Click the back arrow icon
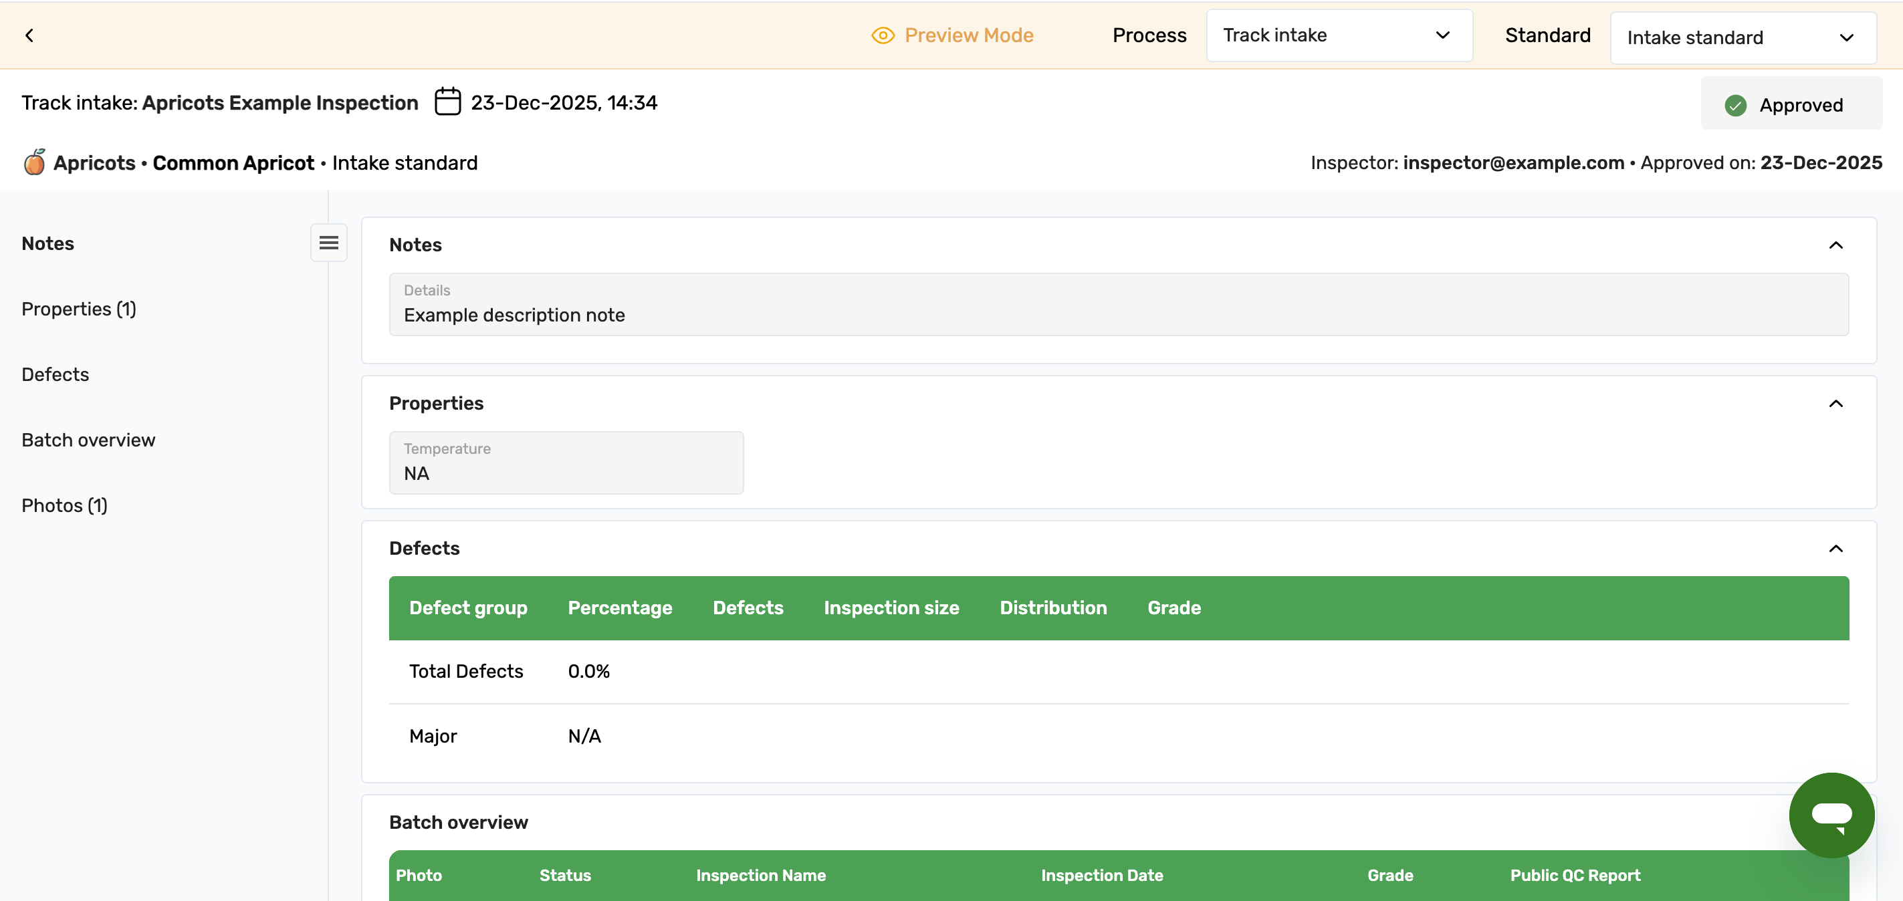Screen dimensions: 1903x901 click(29, 35)
